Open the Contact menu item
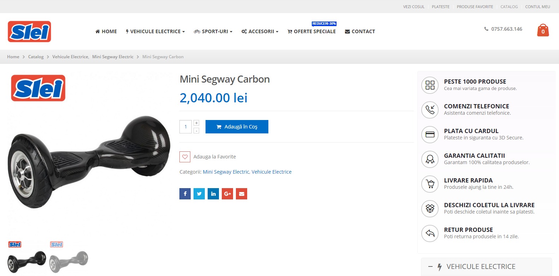This screenshot has height=276, width=559. 360,31
